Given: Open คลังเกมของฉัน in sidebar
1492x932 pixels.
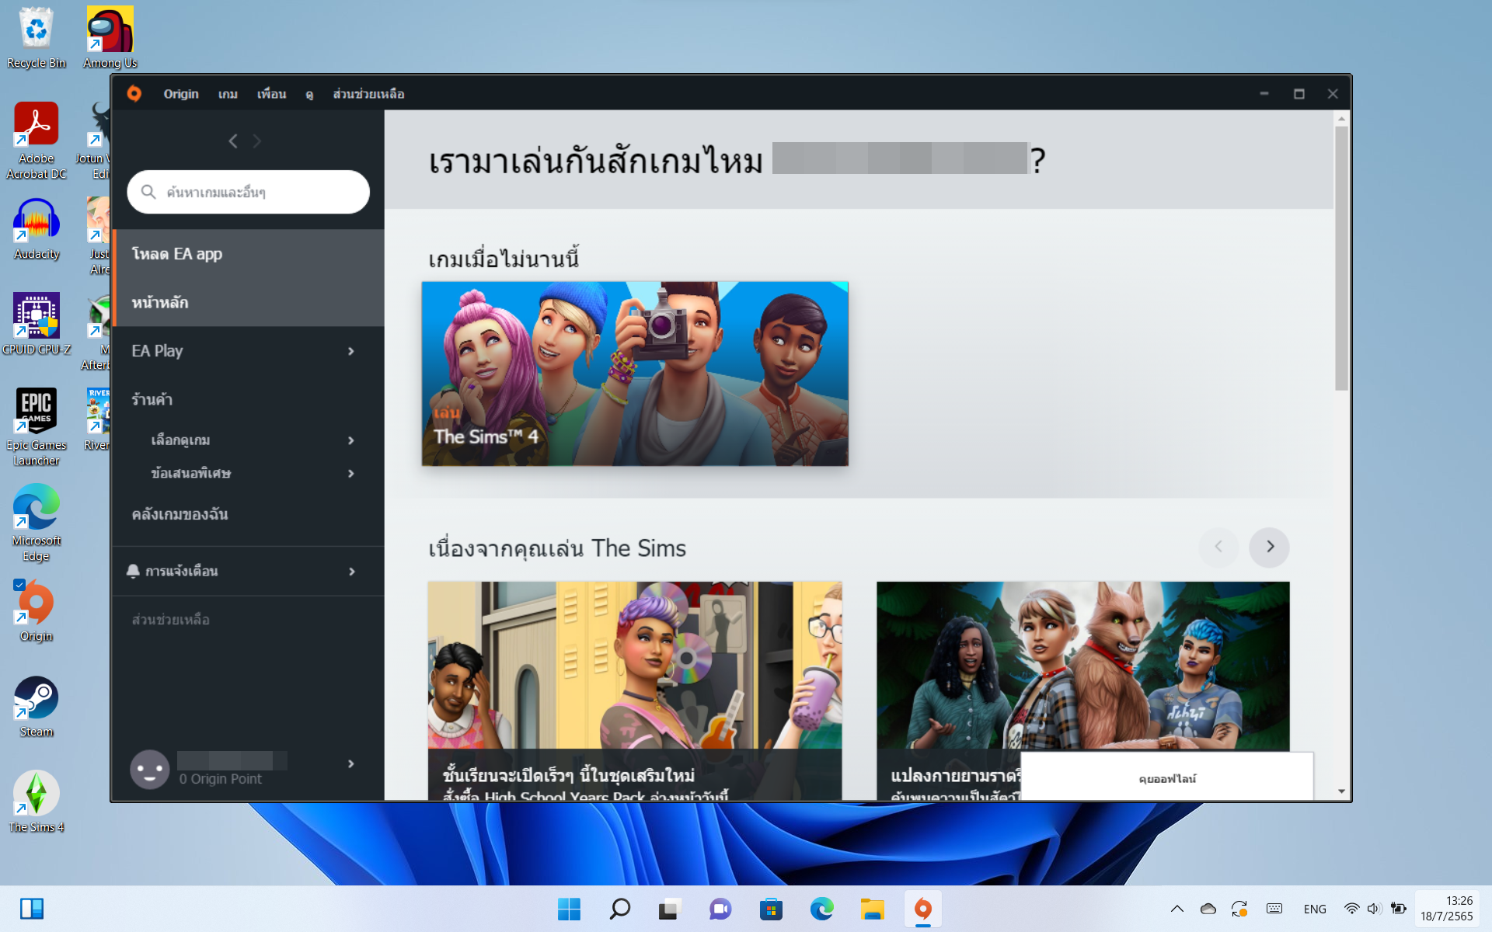Looking at the screenshot, I should pos(180,514).
